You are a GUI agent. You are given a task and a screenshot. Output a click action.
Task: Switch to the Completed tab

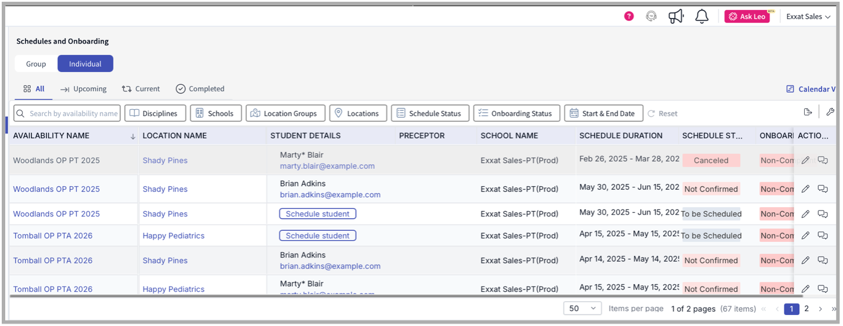pos(200,89)
